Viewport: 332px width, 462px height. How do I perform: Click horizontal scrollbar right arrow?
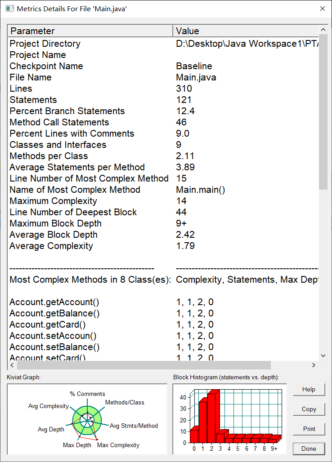tap(314, 365)
